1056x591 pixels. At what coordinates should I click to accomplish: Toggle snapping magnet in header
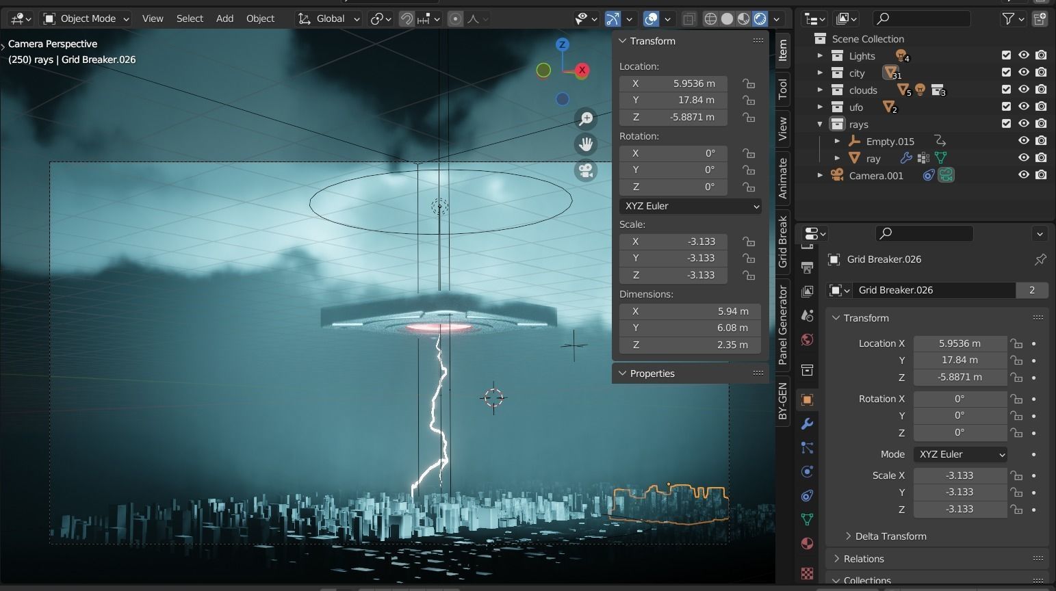coord(407,18)
